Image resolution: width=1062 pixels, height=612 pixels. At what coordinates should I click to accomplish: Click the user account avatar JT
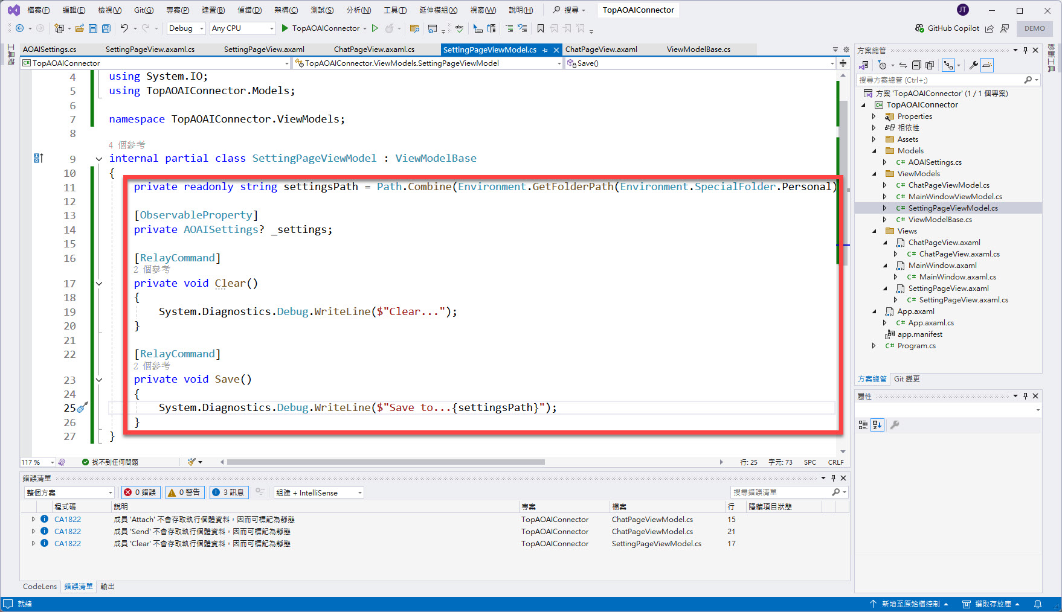coord(963,10)
